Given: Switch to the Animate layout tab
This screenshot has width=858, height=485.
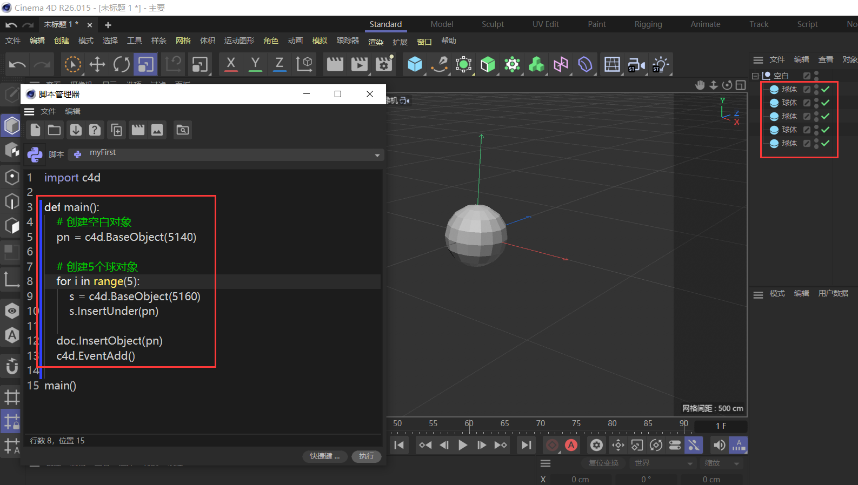Looking at the screenshot, I should click(705, 24).
